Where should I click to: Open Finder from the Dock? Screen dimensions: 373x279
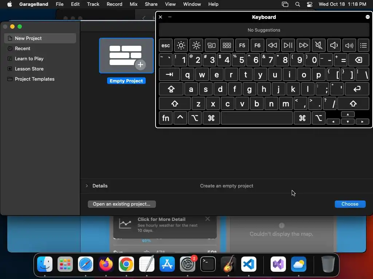click(x=45, y=264)
